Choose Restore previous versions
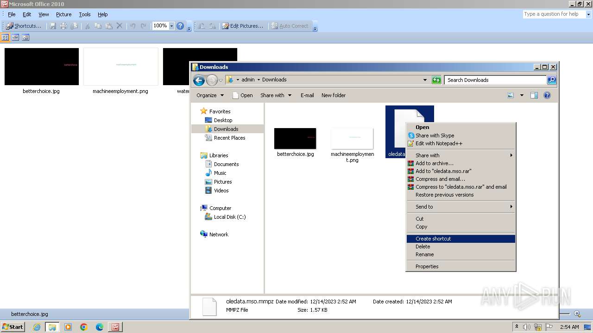Viewport: 593px width, 333px height. click(x=461, y=195)
